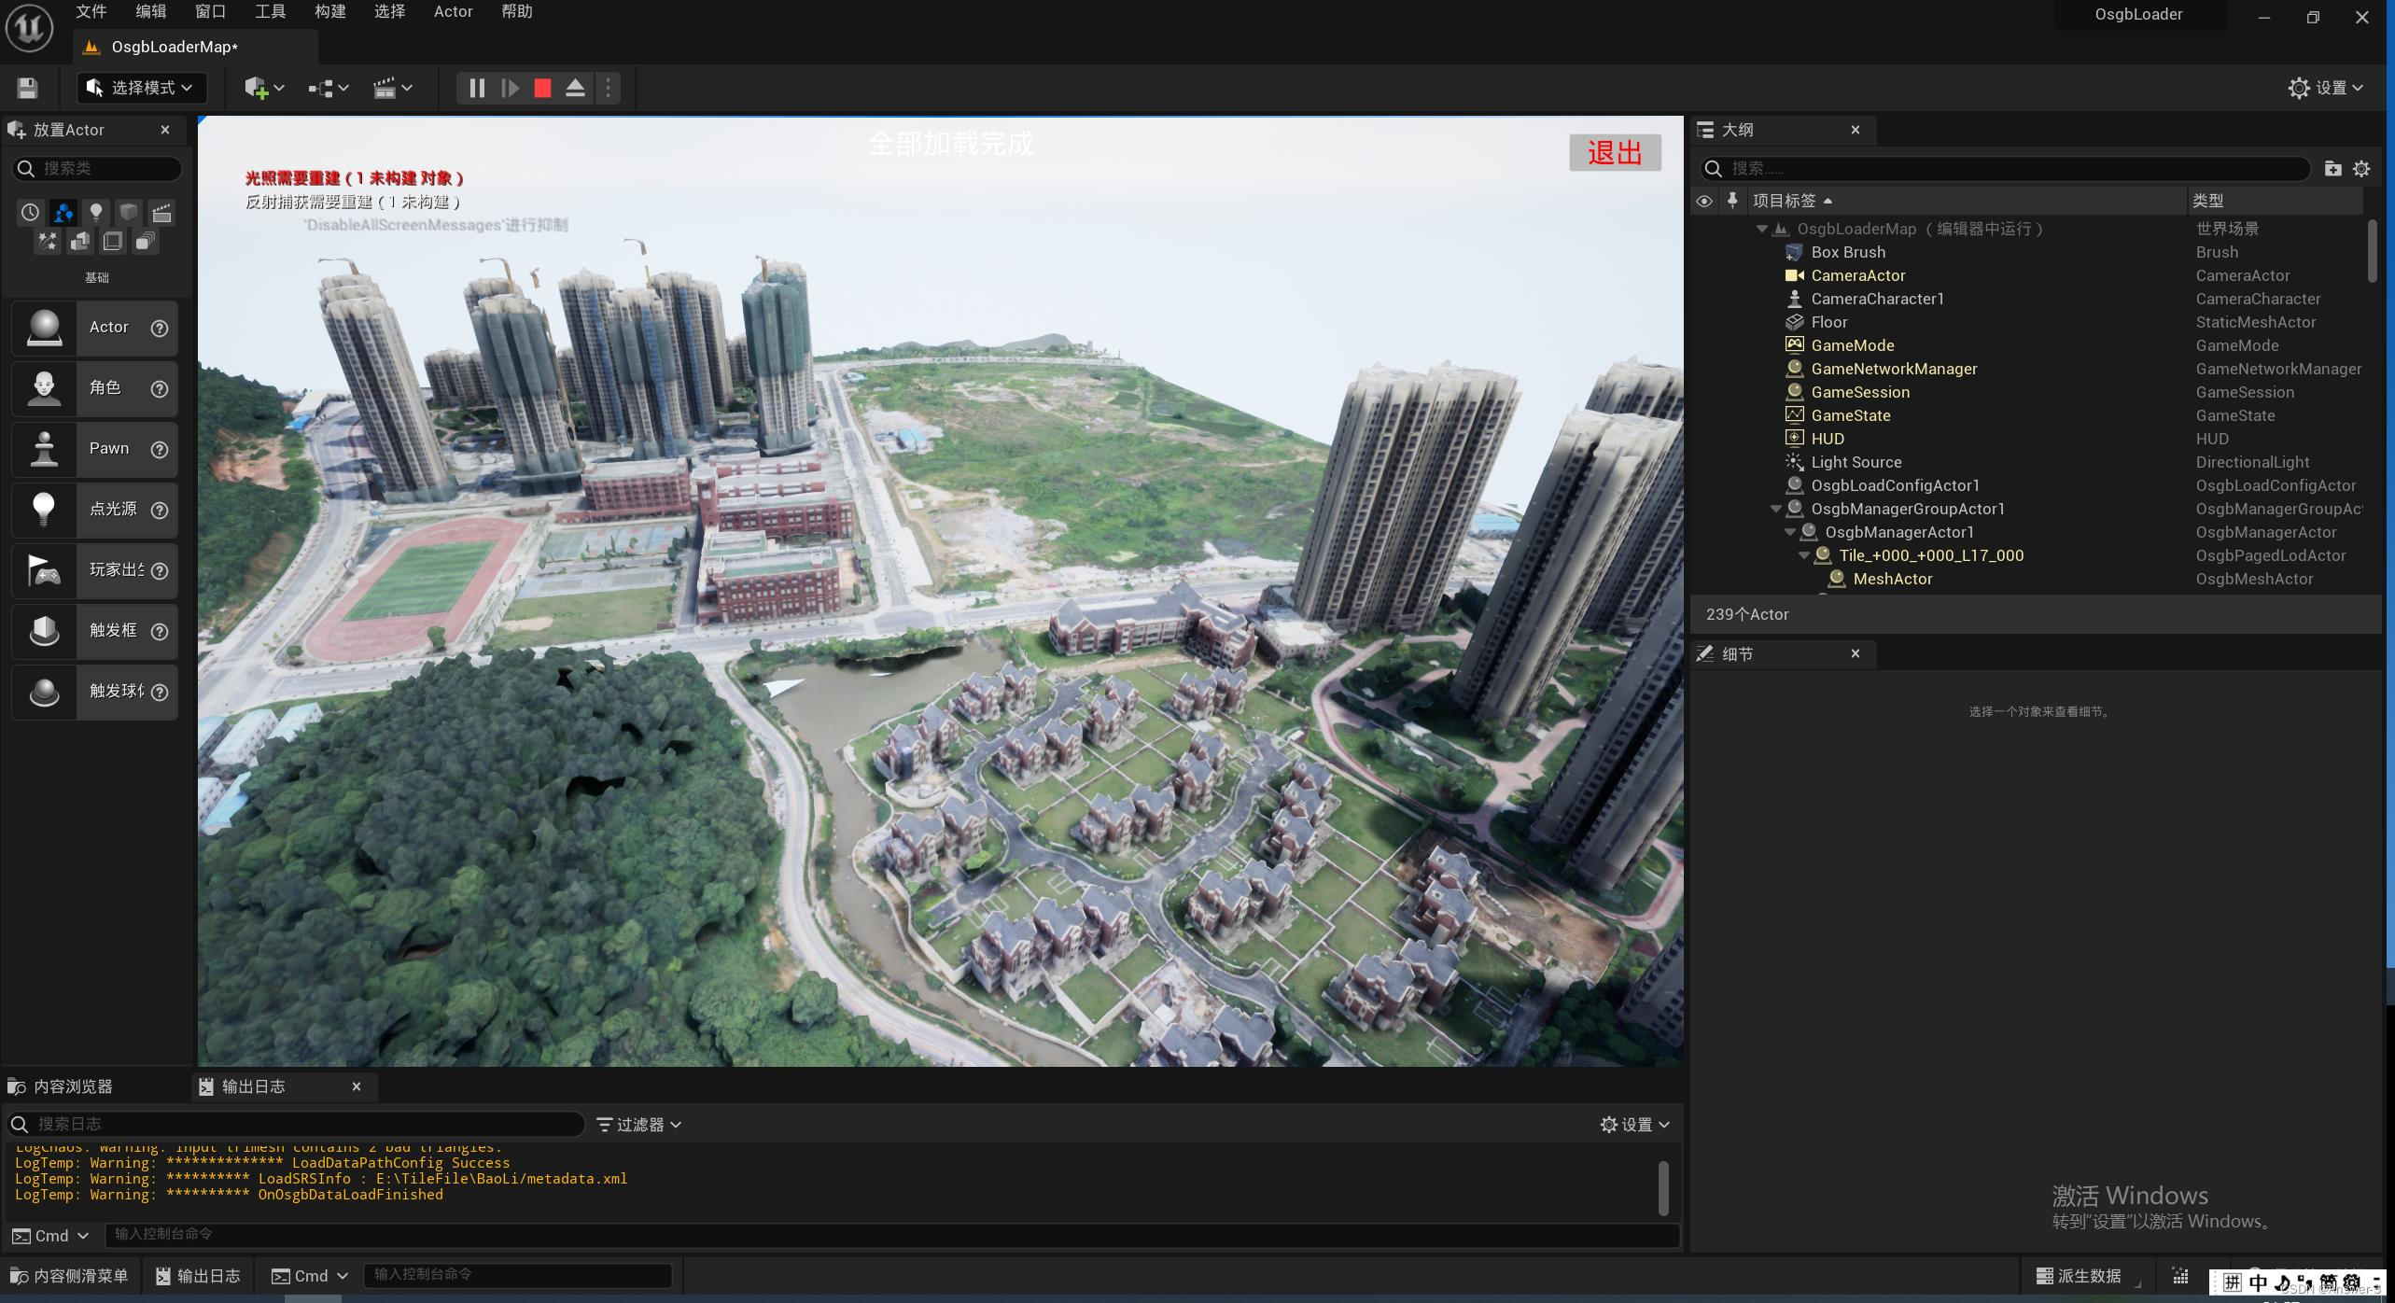The image size is (2395, 1303).
Task: Collapse the OsgbManagerGroupActor1 tree node
Action: [x=1775, y=509]
